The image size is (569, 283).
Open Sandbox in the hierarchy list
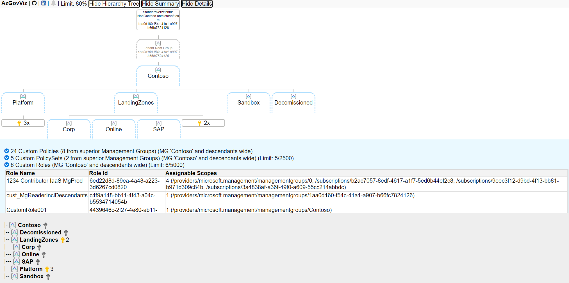coord(32,276)
